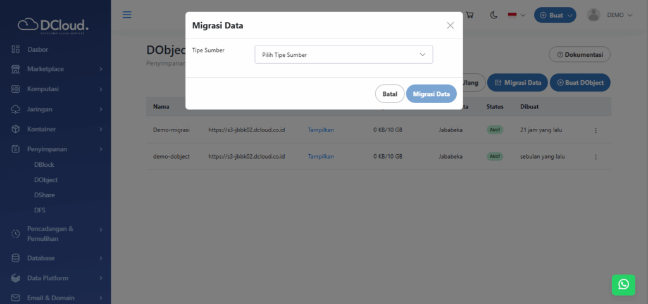
Task: Select DBlock under Penyimpanan
Action: [x=44, y=164]
